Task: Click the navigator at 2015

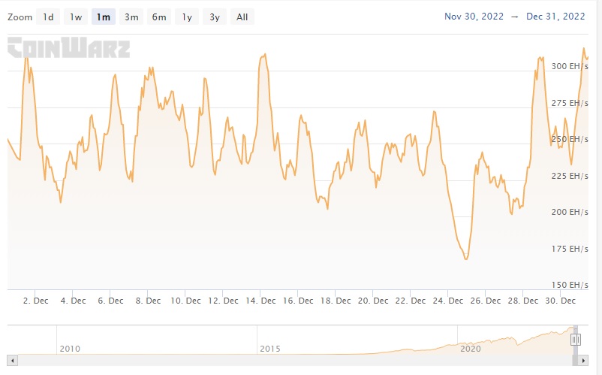Action: (x=271, y=349)
